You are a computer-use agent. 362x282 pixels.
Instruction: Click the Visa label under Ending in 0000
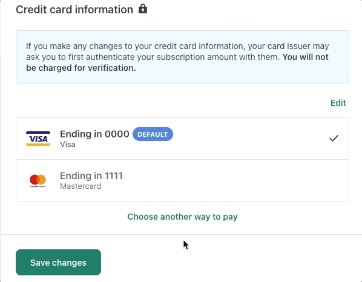click(x=68, y=145)
